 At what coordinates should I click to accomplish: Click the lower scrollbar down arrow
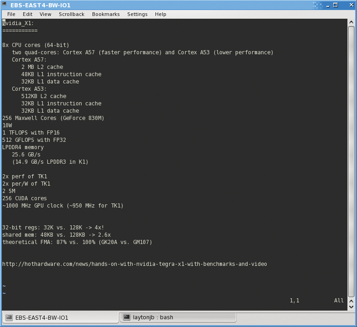(x=351, y=307)
